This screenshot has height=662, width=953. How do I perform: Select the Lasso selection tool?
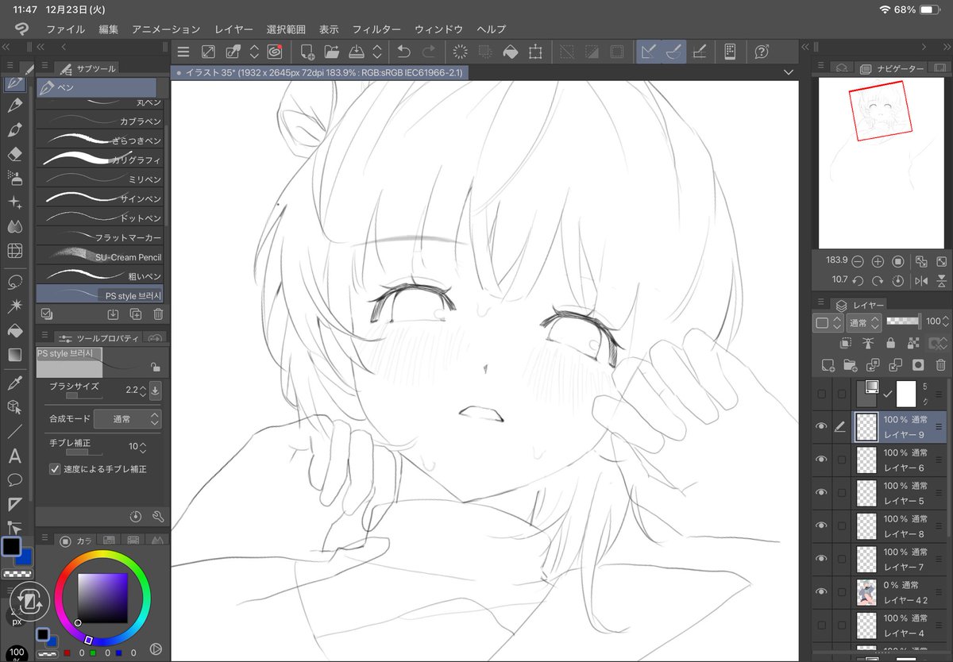click(14, 282)
